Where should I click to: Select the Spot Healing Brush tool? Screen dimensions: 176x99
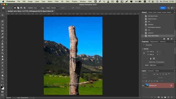coord(2,37)
